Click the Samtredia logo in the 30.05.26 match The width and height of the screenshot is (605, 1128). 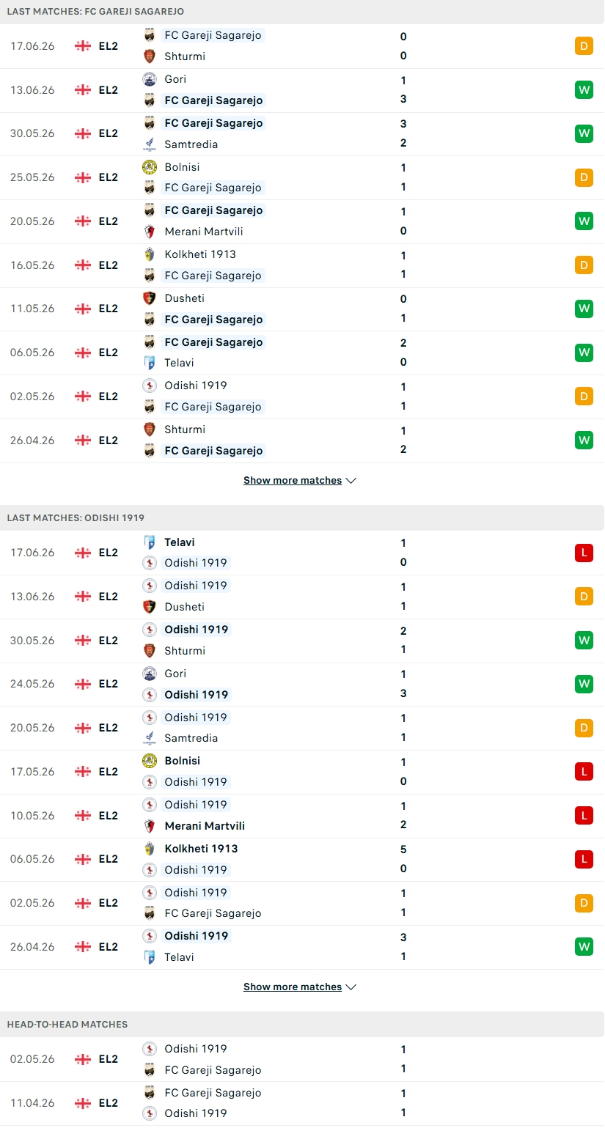(x=150, y=144)
